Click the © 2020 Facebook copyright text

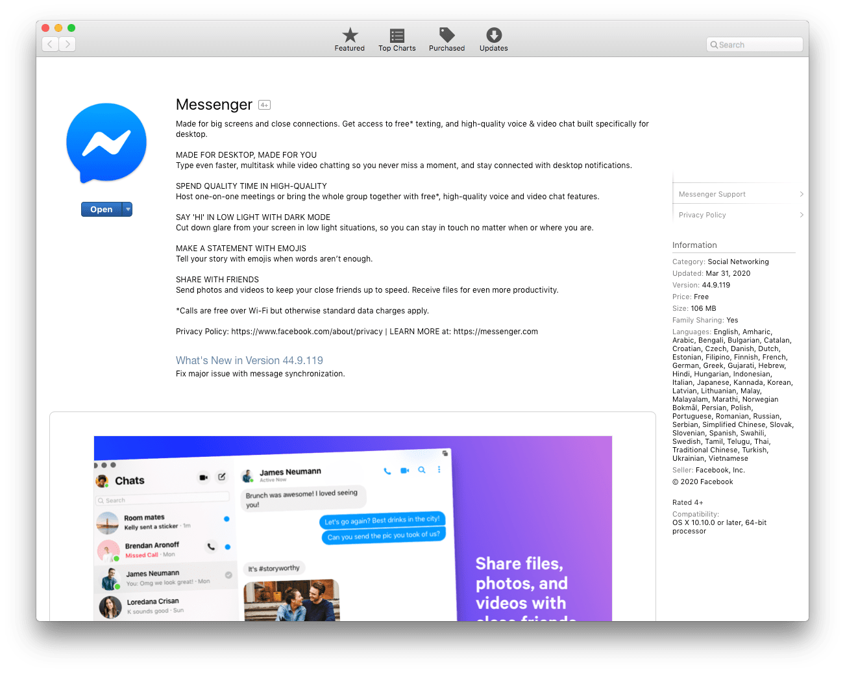click(703, 482)
